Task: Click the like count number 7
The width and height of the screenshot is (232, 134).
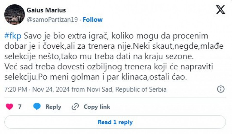Action: (x=20, y=107)
